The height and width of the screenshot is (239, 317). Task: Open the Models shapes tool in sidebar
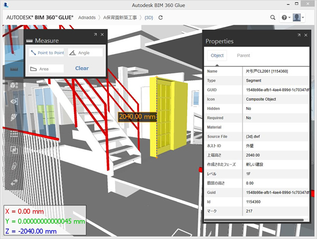(14, 85)
